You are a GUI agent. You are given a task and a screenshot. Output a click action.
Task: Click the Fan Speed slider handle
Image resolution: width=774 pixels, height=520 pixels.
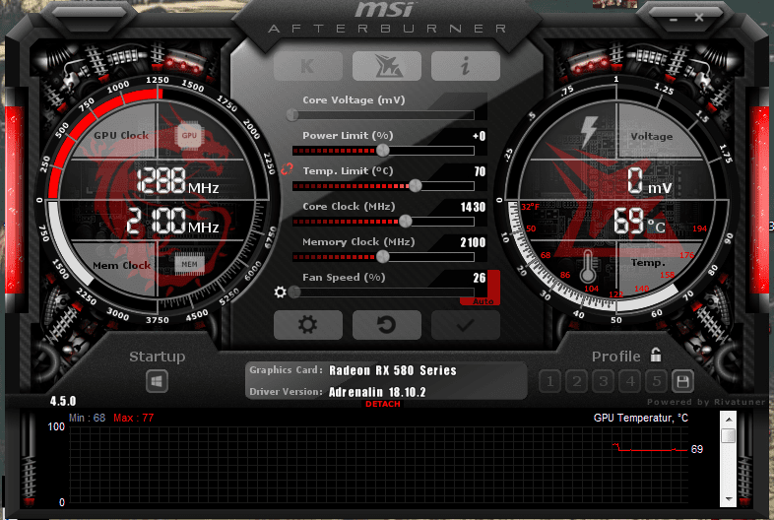pyautogui.click(x=294, y=292)
